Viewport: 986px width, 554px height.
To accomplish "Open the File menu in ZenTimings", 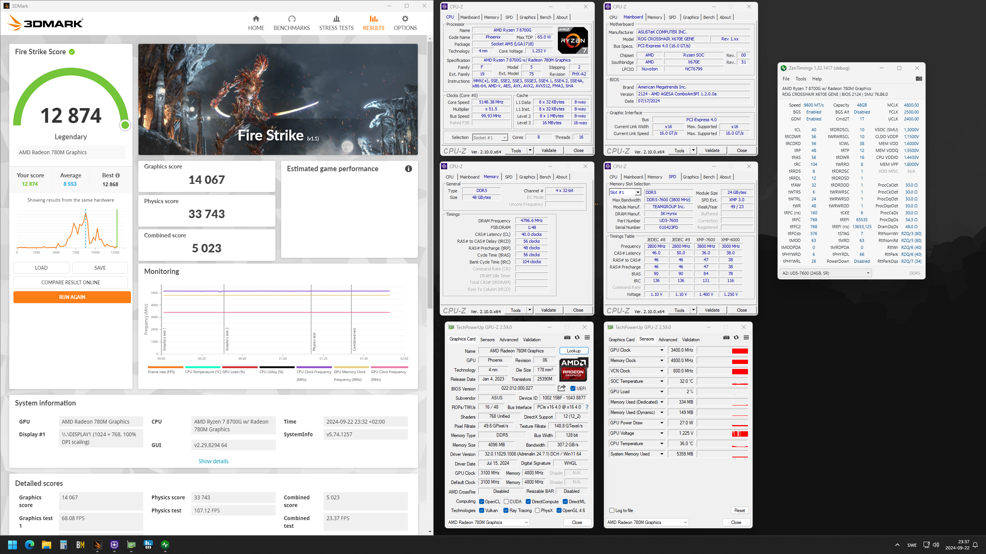I will (786, 79).
